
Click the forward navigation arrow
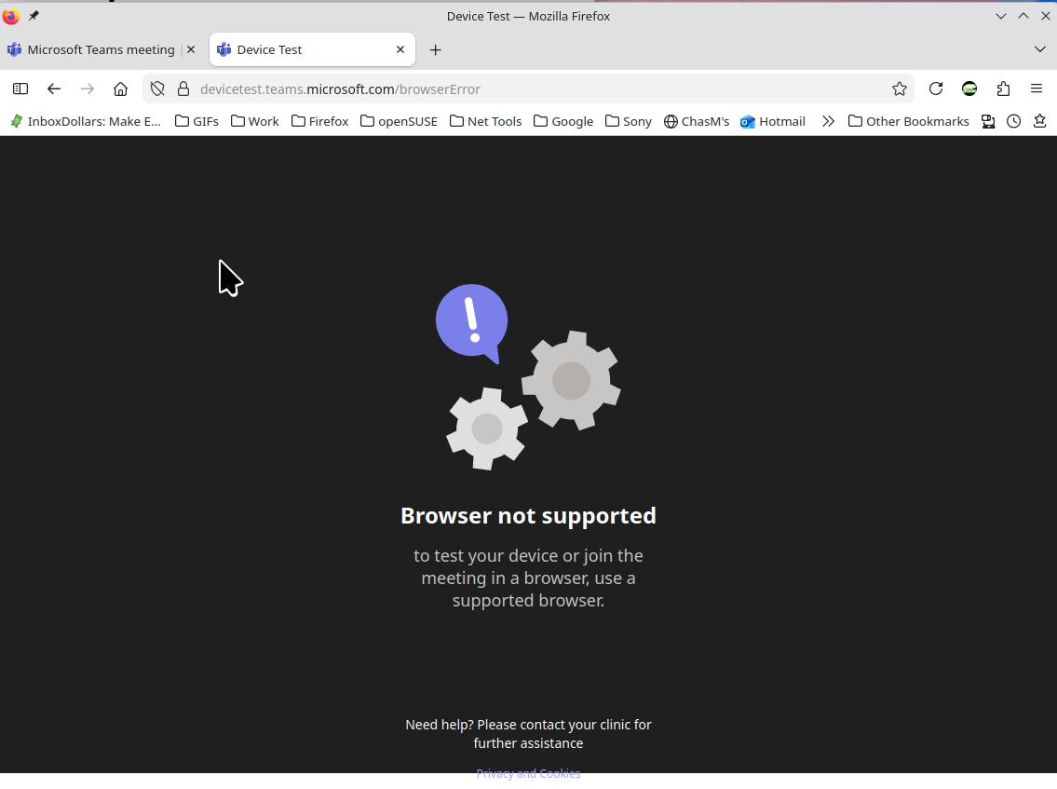87,88
